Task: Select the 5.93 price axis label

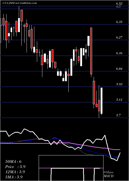Action: (119, 84)
